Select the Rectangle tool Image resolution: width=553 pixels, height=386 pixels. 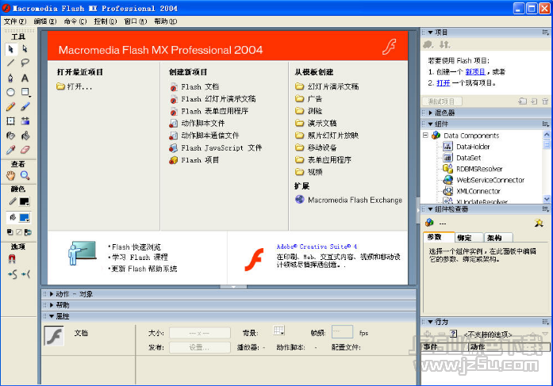click(25, 92)
